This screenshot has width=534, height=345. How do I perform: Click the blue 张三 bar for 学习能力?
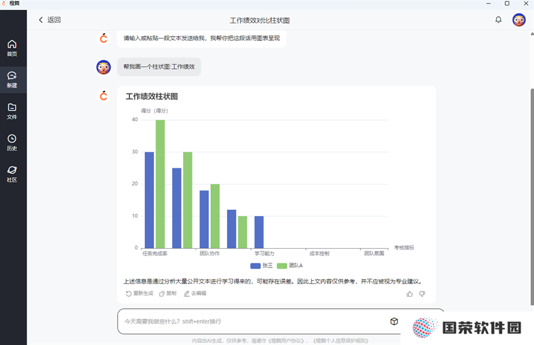[259, 232]
